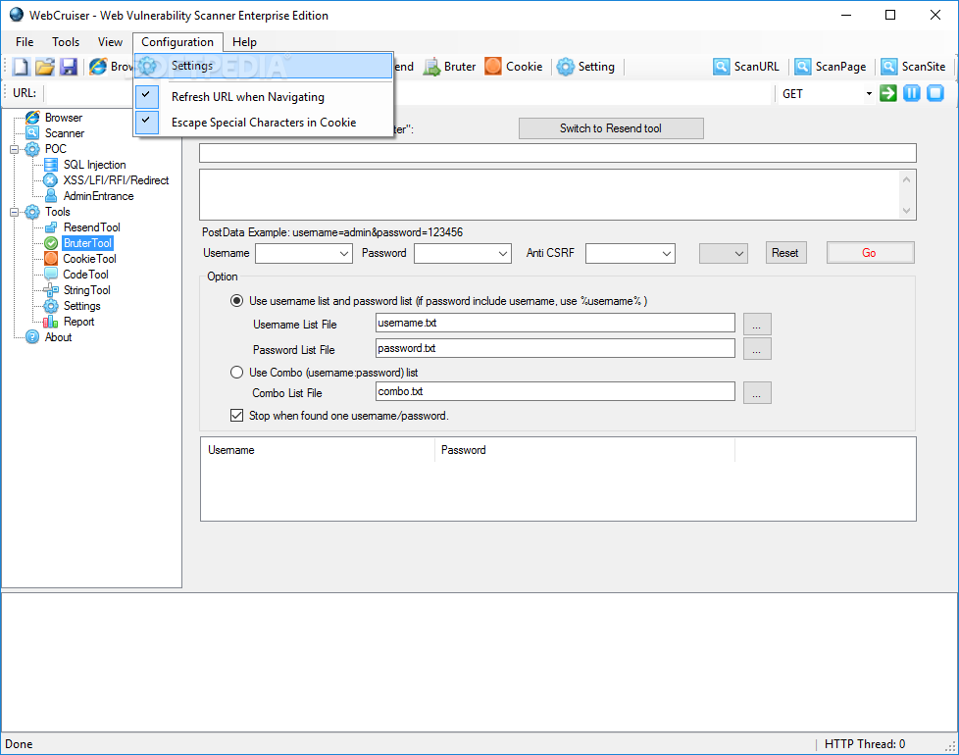Close the Configuration menu

177,42
